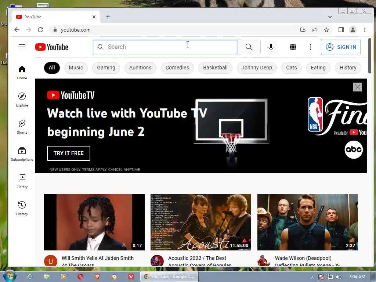Click the install app icon in address bar
376x282 pixels.
click(x=303, y=30)
